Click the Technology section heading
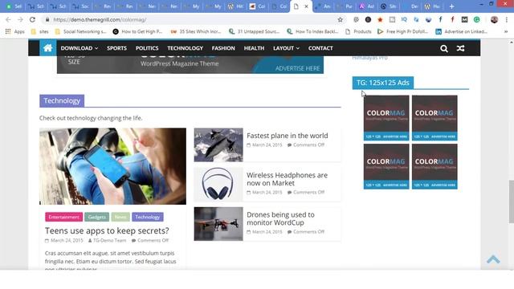 62,100
